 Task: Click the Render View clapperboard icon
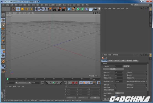(x=55, y=9)
